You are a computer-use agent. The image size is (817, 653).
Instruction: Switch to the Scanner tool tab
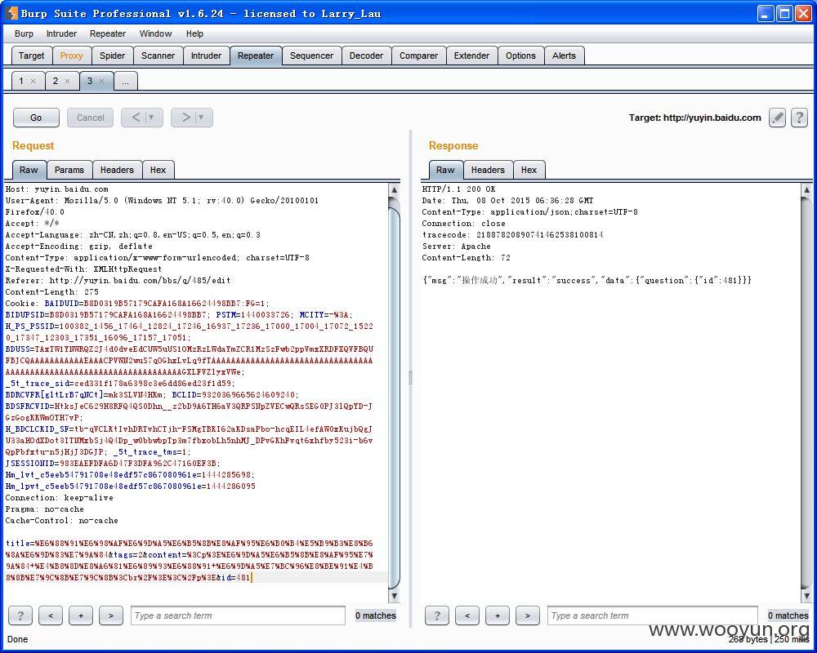(158, 56)
